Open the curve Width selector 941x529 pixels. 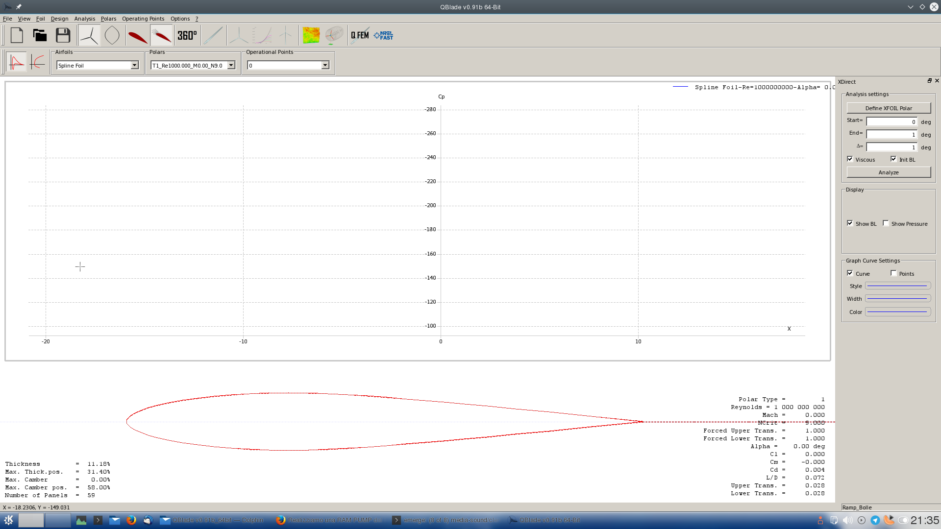point(898,299)
